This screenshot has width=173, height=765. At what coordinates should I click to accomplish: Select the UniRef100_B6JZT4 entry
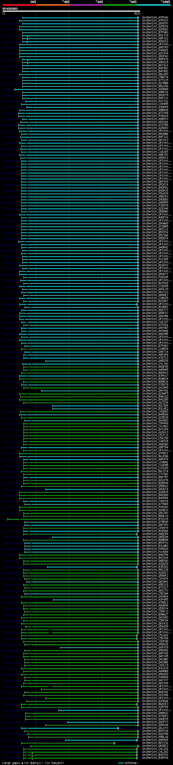click(x=155, y=471)
